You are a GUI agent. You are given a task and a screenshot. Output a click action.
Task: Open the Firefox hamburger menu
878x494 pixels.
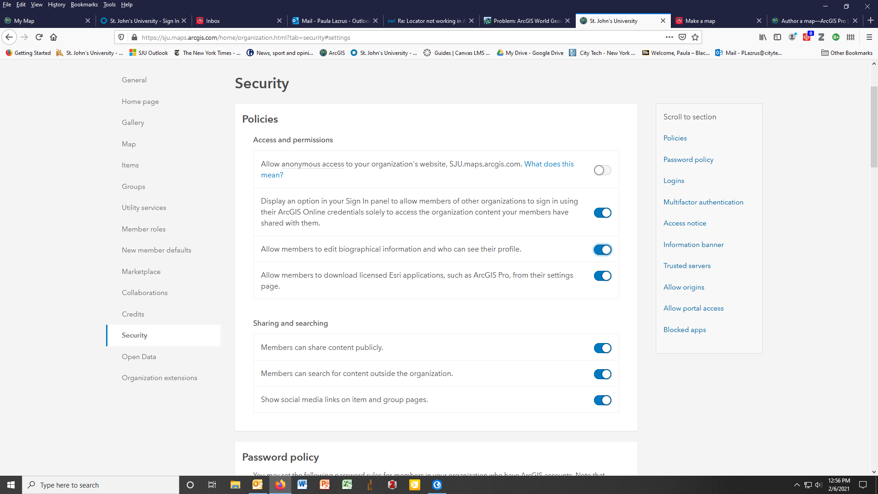[x=869, y=37]
